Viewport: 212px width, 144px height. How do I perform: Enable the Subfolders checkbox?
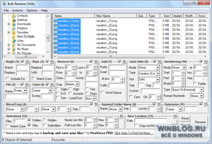click(44, 125)
